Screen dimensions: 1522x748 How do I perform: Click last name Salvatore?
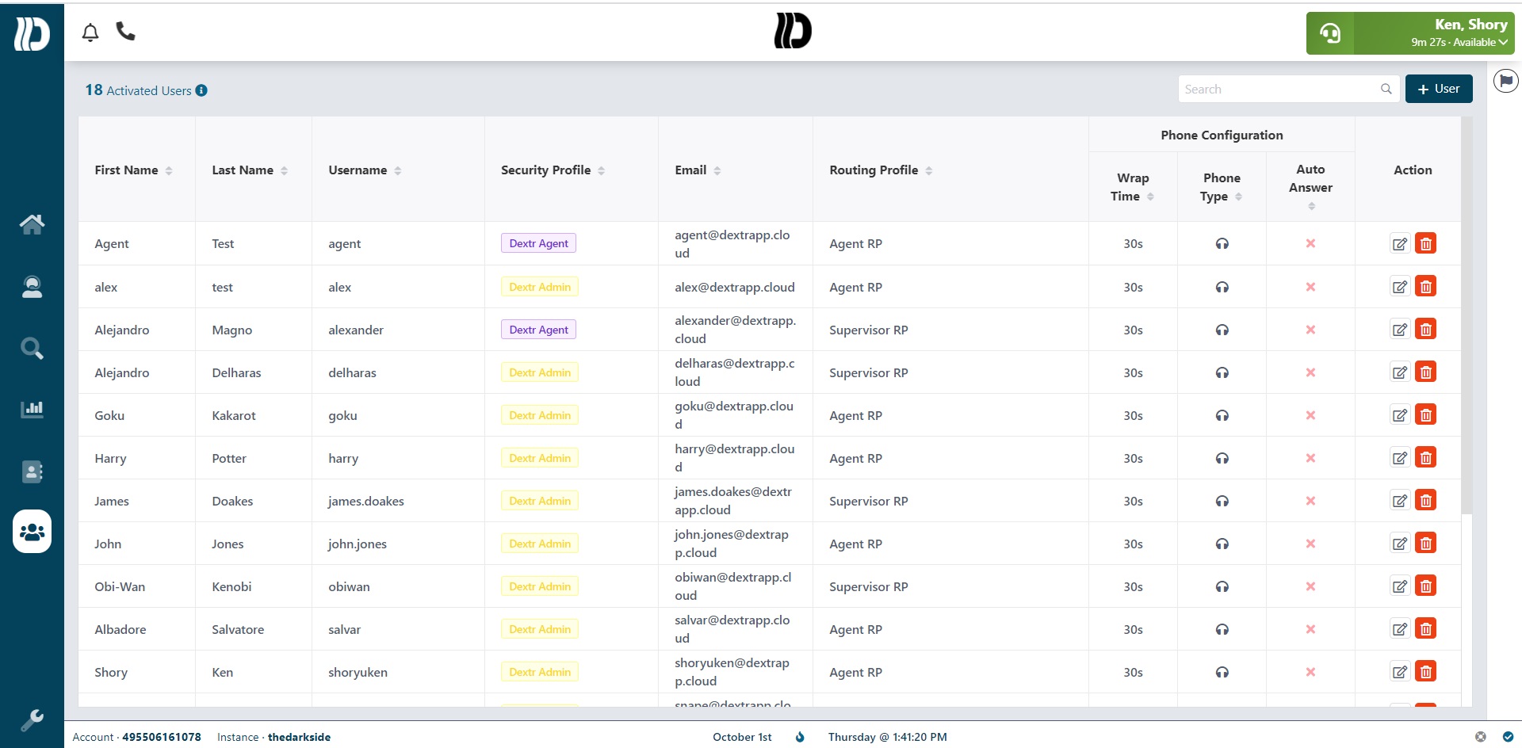tap(238, 629)
